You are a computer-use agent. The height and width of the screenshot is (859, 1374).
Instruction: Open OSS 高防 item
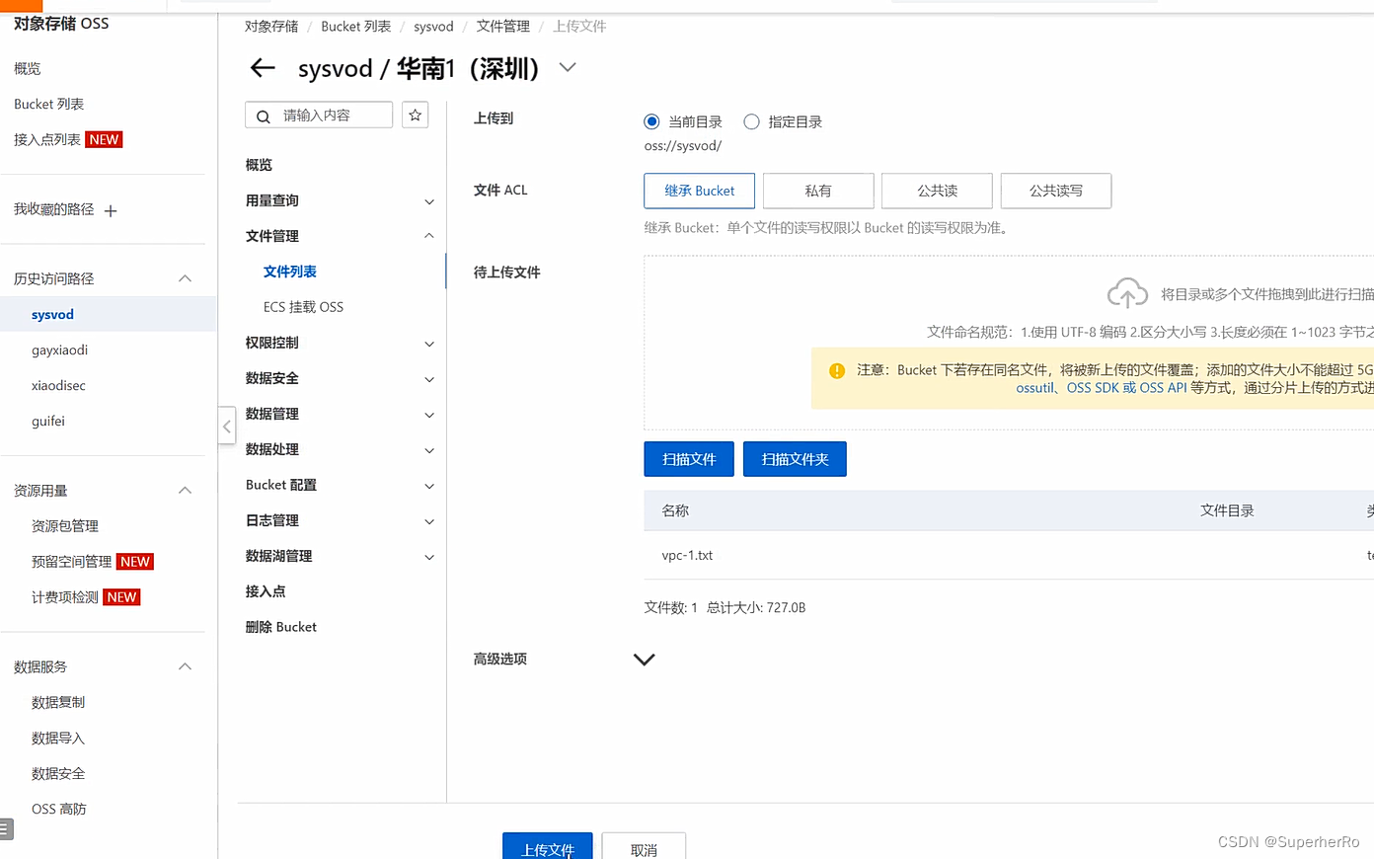point(59,809)
